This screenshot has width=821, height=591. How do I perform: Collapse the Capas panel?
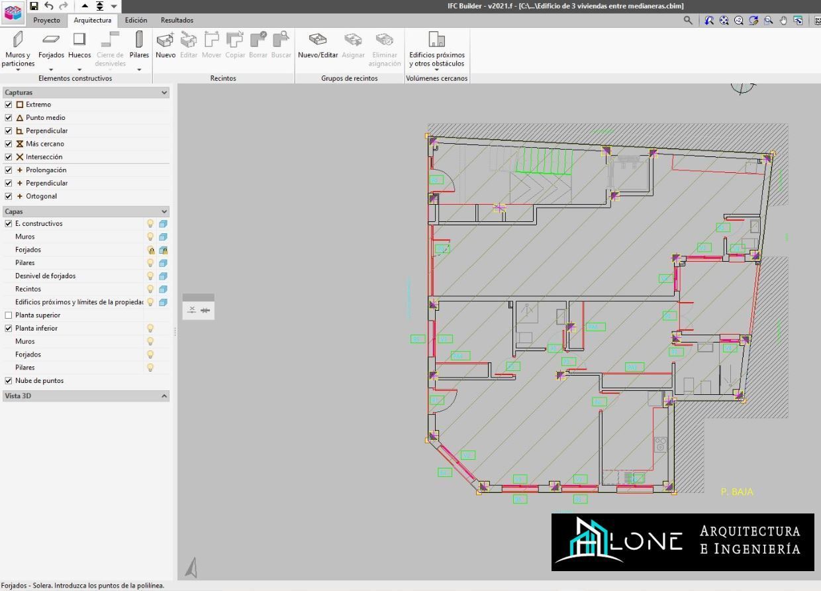[164, 211]
